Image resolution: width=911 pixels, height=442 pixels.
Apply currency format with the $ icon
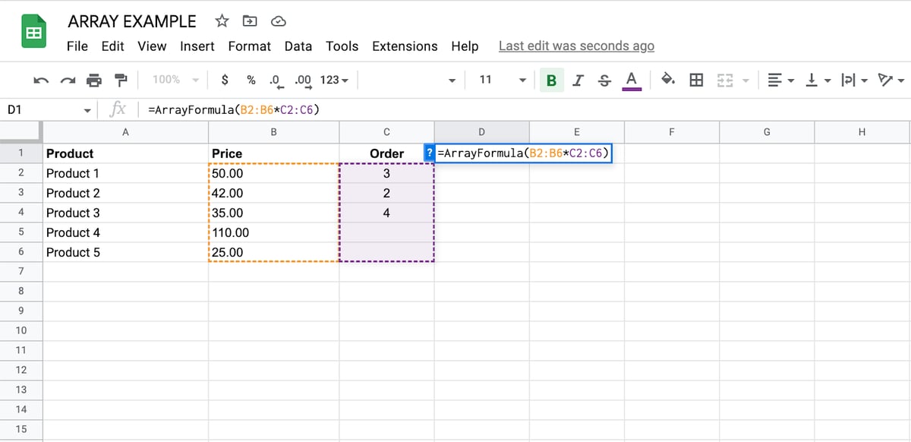click(x=223, y=79)
